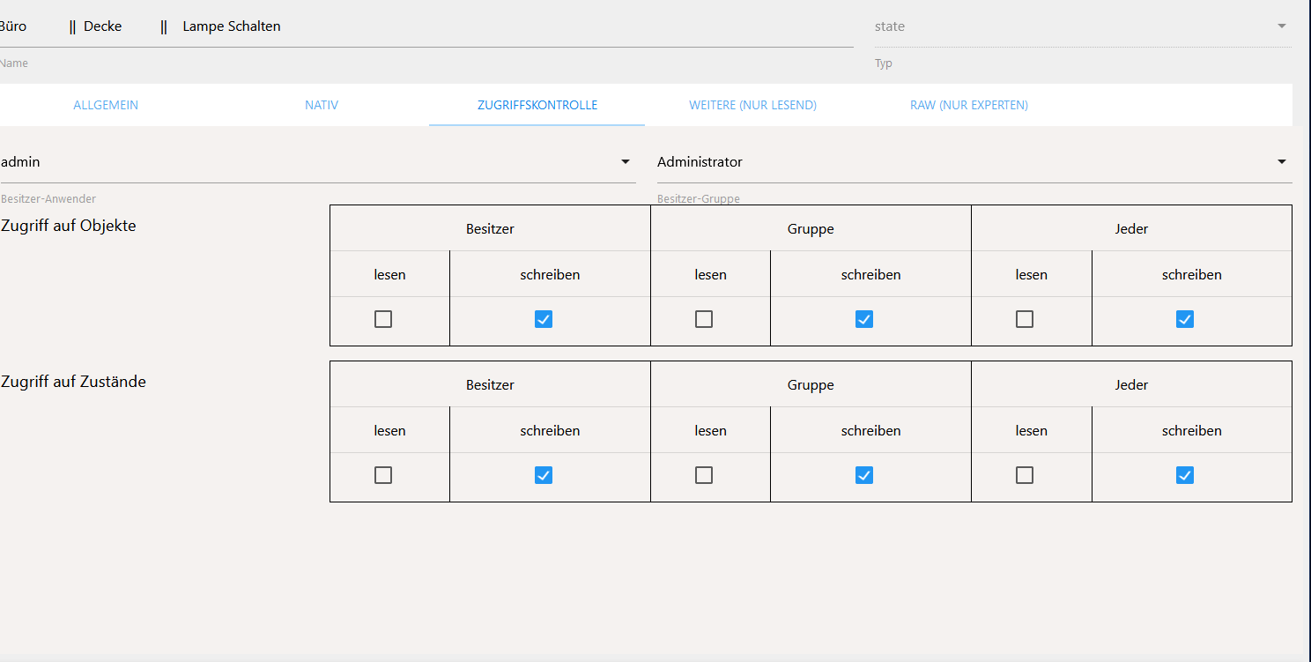Click the Zugriff auf Zustände label
Viewport: 1311px width, 662px height.
coord(74,382)
